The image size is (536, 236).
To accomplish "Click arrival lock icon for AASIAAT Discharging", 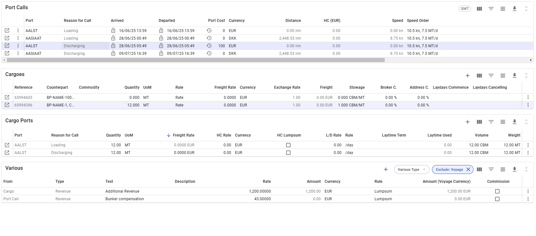I will coord(113,54).
